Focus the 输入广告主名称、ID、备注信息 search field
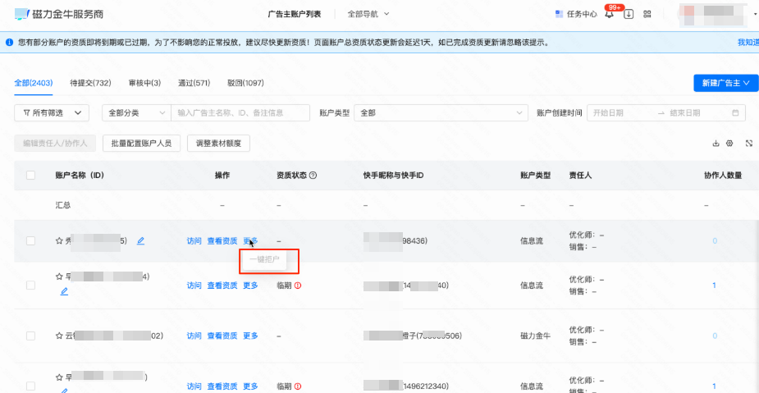759x393 pixels. 240,112
